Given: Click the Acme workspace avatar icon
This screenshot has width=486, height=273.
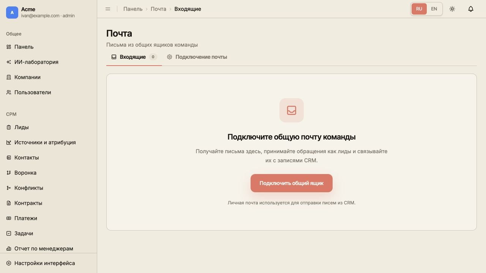Looking at the screenshot, I should click(x=12, y=13).
